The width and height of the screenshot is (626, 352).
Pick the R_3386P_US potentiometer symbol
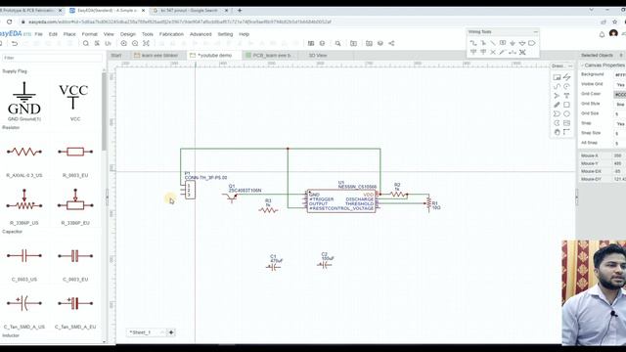coord(24,200)
